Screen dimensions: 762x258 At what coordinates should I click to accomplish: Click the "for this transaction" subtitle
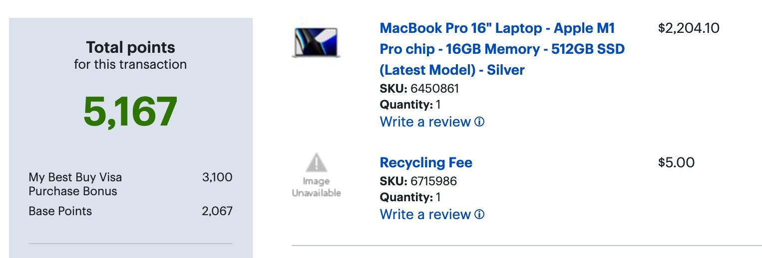(x=130, y=64)
